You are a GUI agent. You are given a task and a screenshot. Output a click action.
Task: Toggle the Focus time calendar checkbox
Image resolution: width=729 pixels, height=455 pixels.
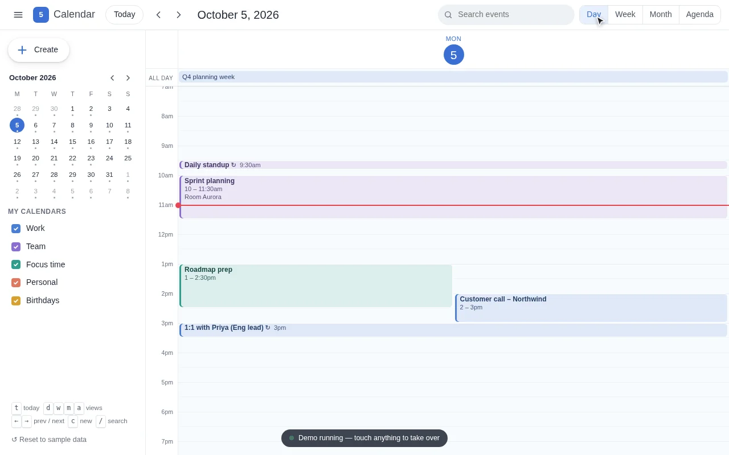coord(16,264)
